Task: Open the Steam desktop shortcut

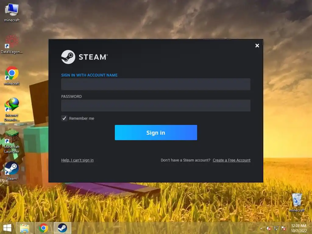Action: (12, 171)
